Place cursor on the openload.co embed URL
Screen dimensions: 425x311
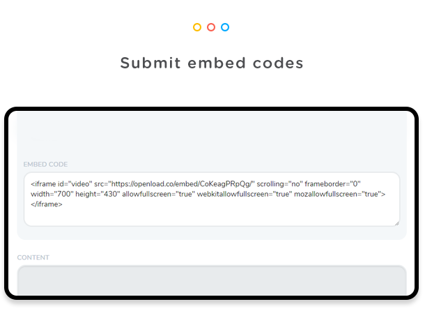182,184
